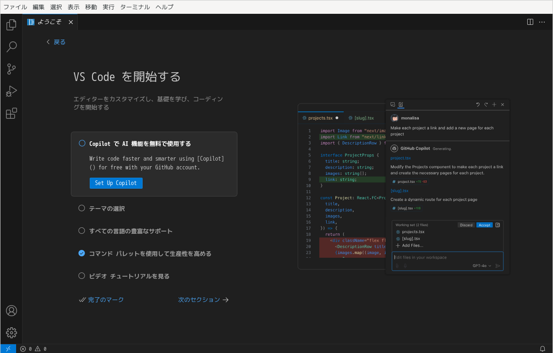This screenshot has height=353, width=553.
Task: Open the Explorer view in activity bar
Action: [x=12, y=25]
